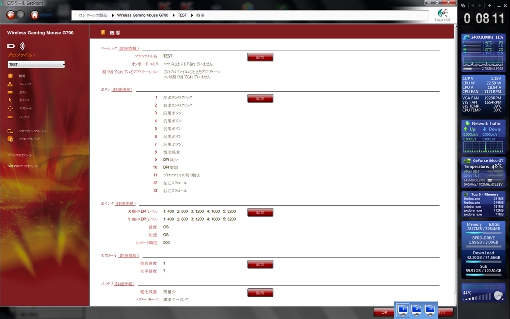Click the speaker icon in volume gadget
This screenshot has width=510, height=319.
(498, 295)
